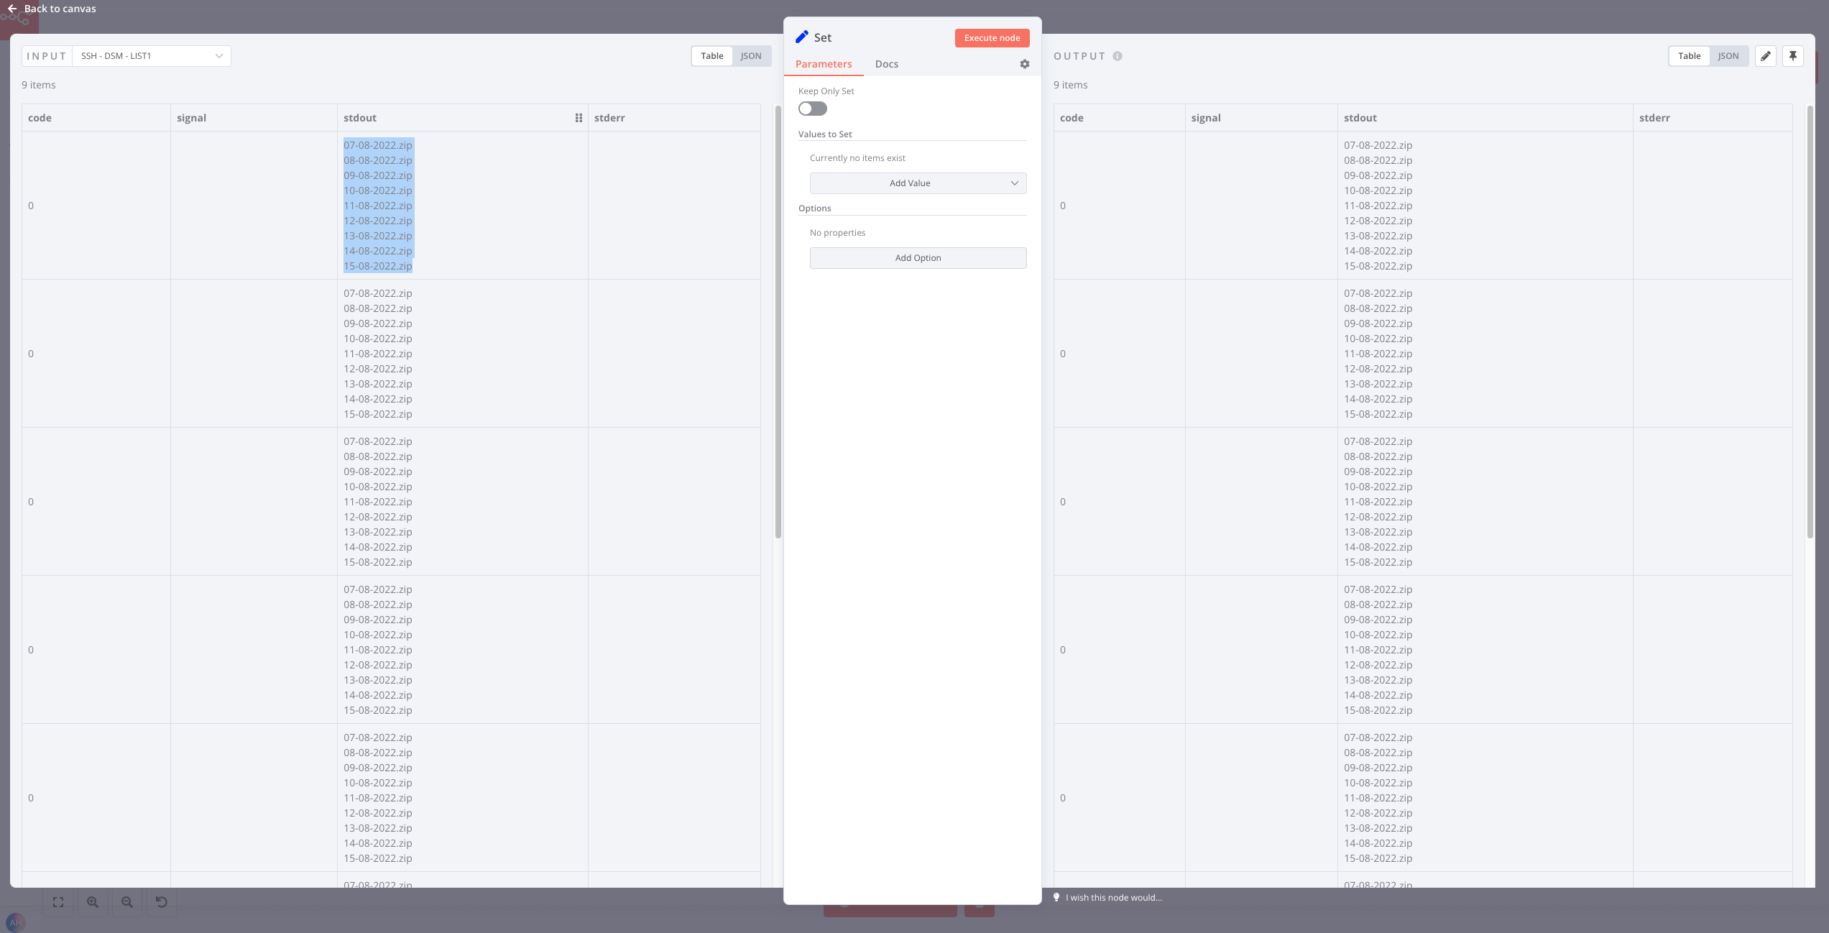This screenshot has width=1829, height=933.
Task: Click the output signal column header
Action: click(x=1261, y=118)
